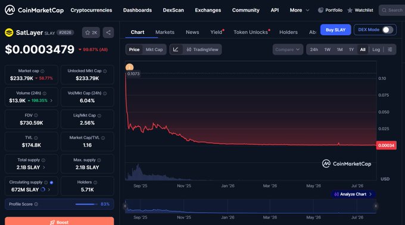Select 1W time range

click(327, 49)
